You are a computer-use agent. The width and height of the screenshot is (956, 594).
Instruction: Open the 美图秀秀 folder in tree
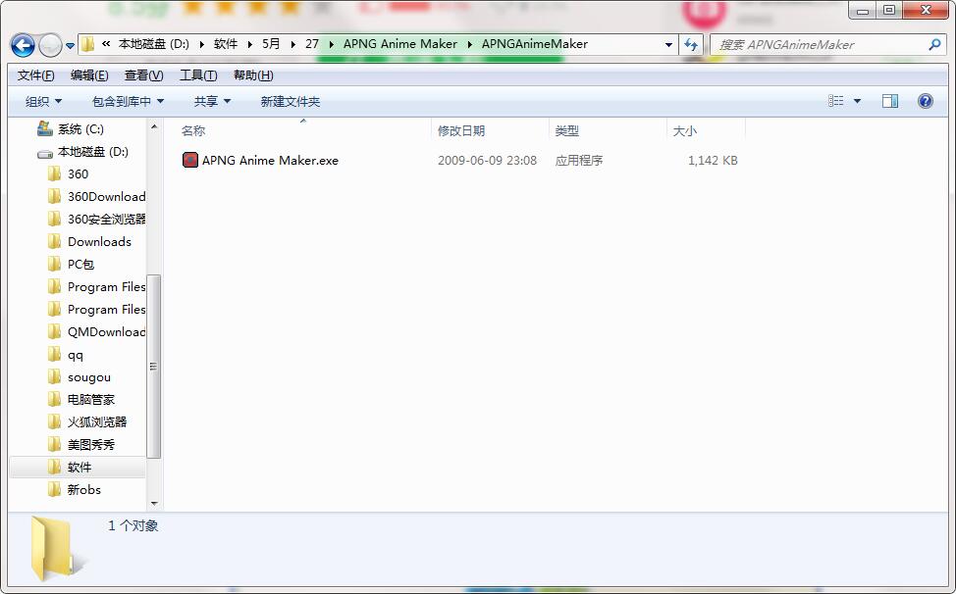[91, 445]
